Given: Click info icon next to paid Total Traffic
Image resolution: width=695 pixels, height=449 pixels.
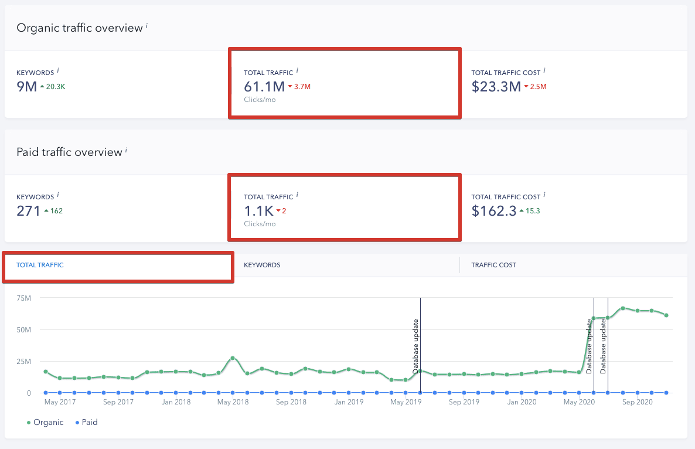Looking at the screenshot, I should coord(297,194).
